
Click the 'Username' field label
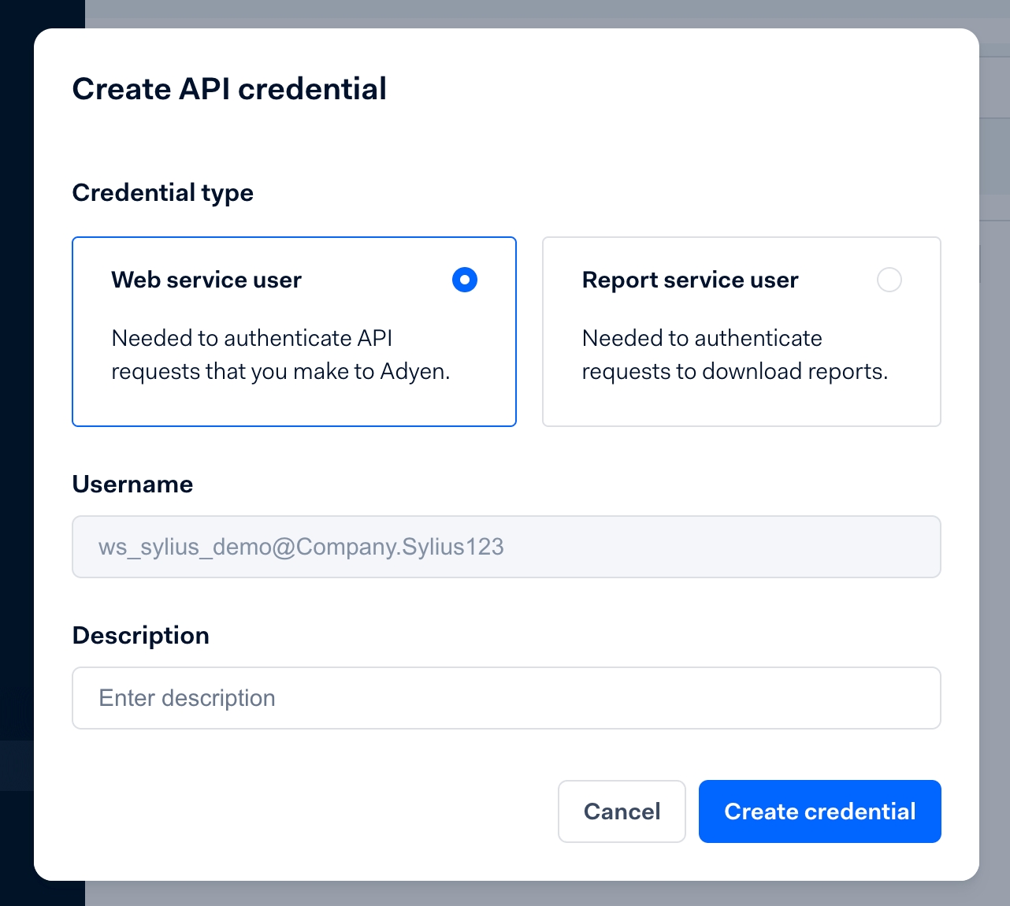132,484
